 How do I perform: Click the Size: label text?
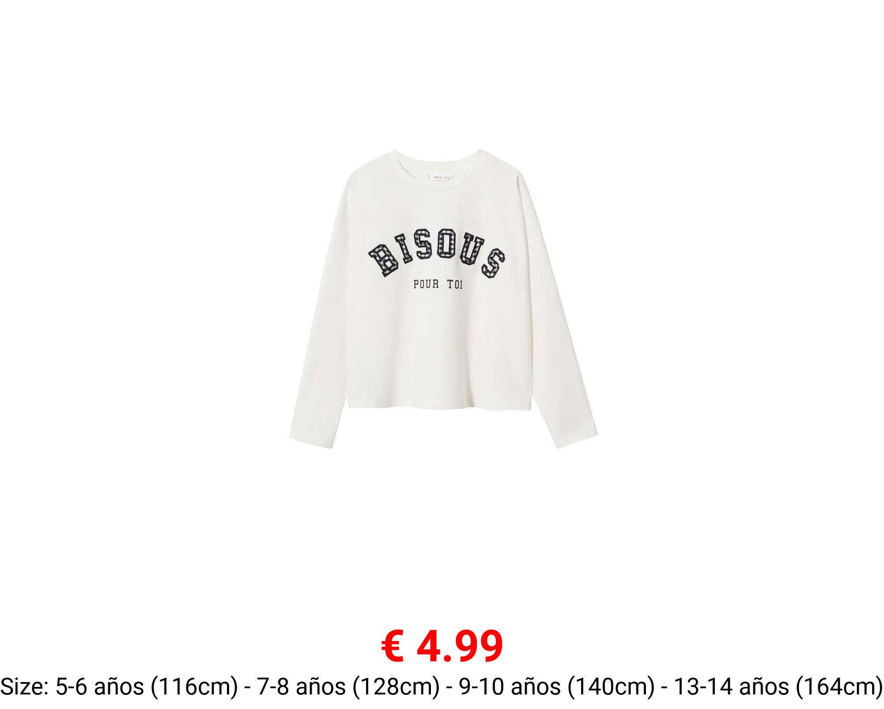pos(25,686)
